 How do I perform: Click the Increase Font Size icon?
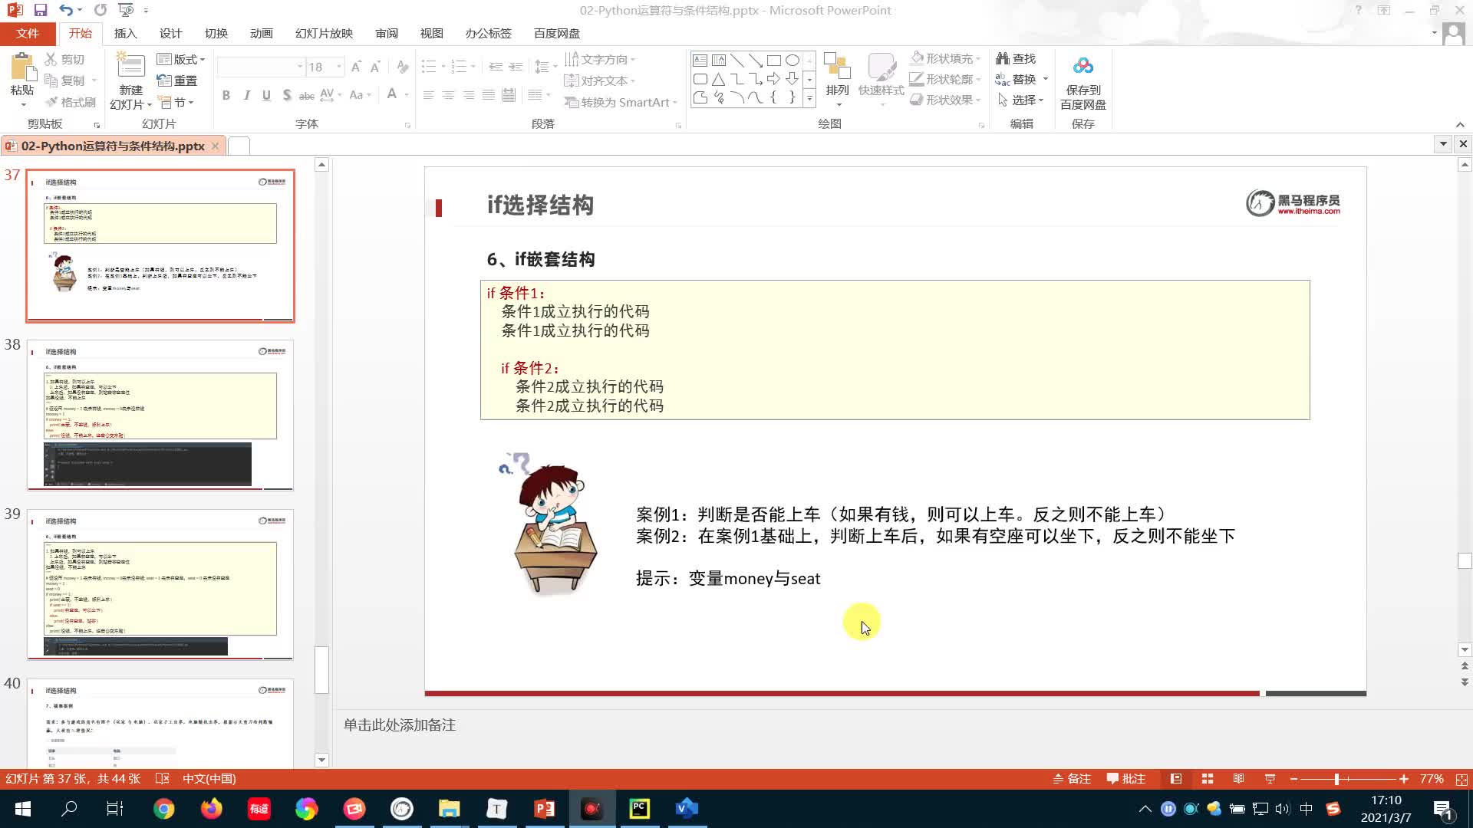(x=356, y=67)
